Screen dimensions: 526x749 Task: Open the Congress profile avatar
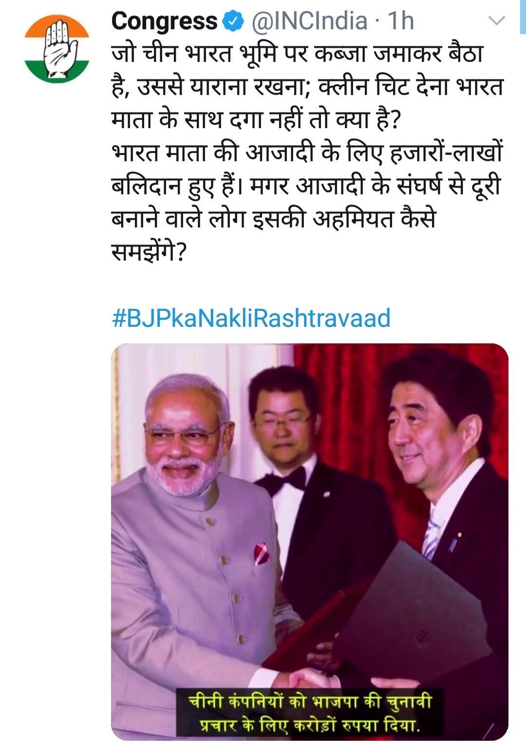pos(57,49)
